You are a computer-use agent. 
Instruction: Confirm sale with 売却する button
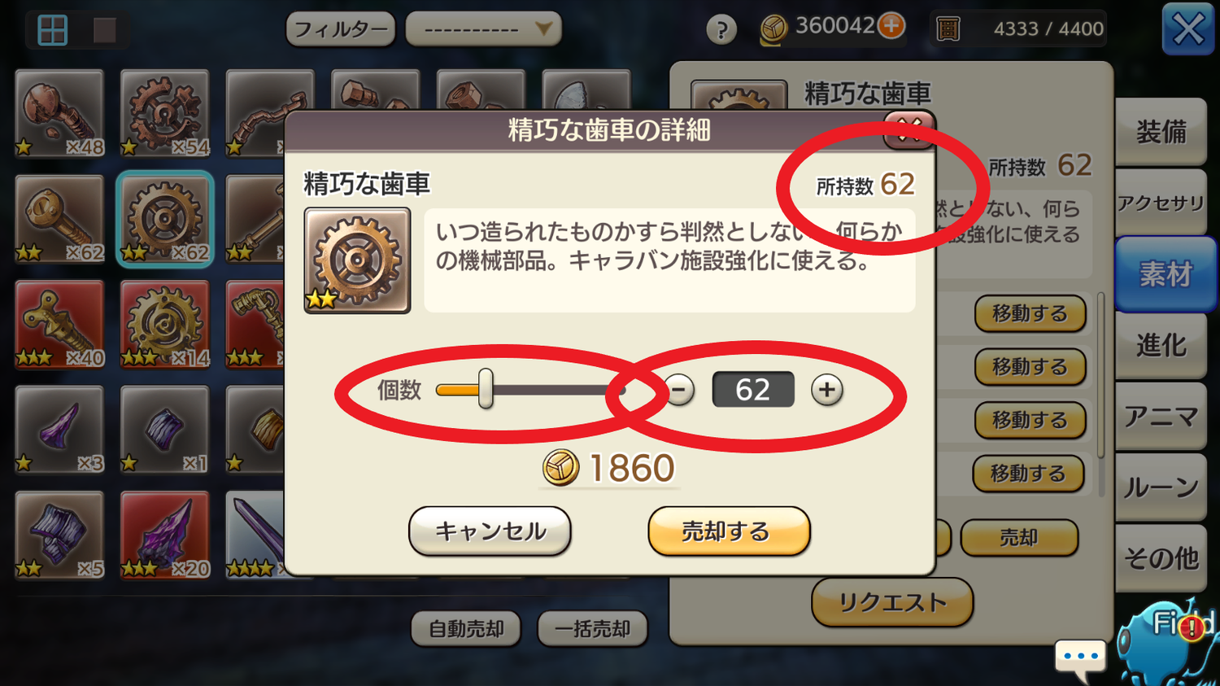(x=729, y=531)
